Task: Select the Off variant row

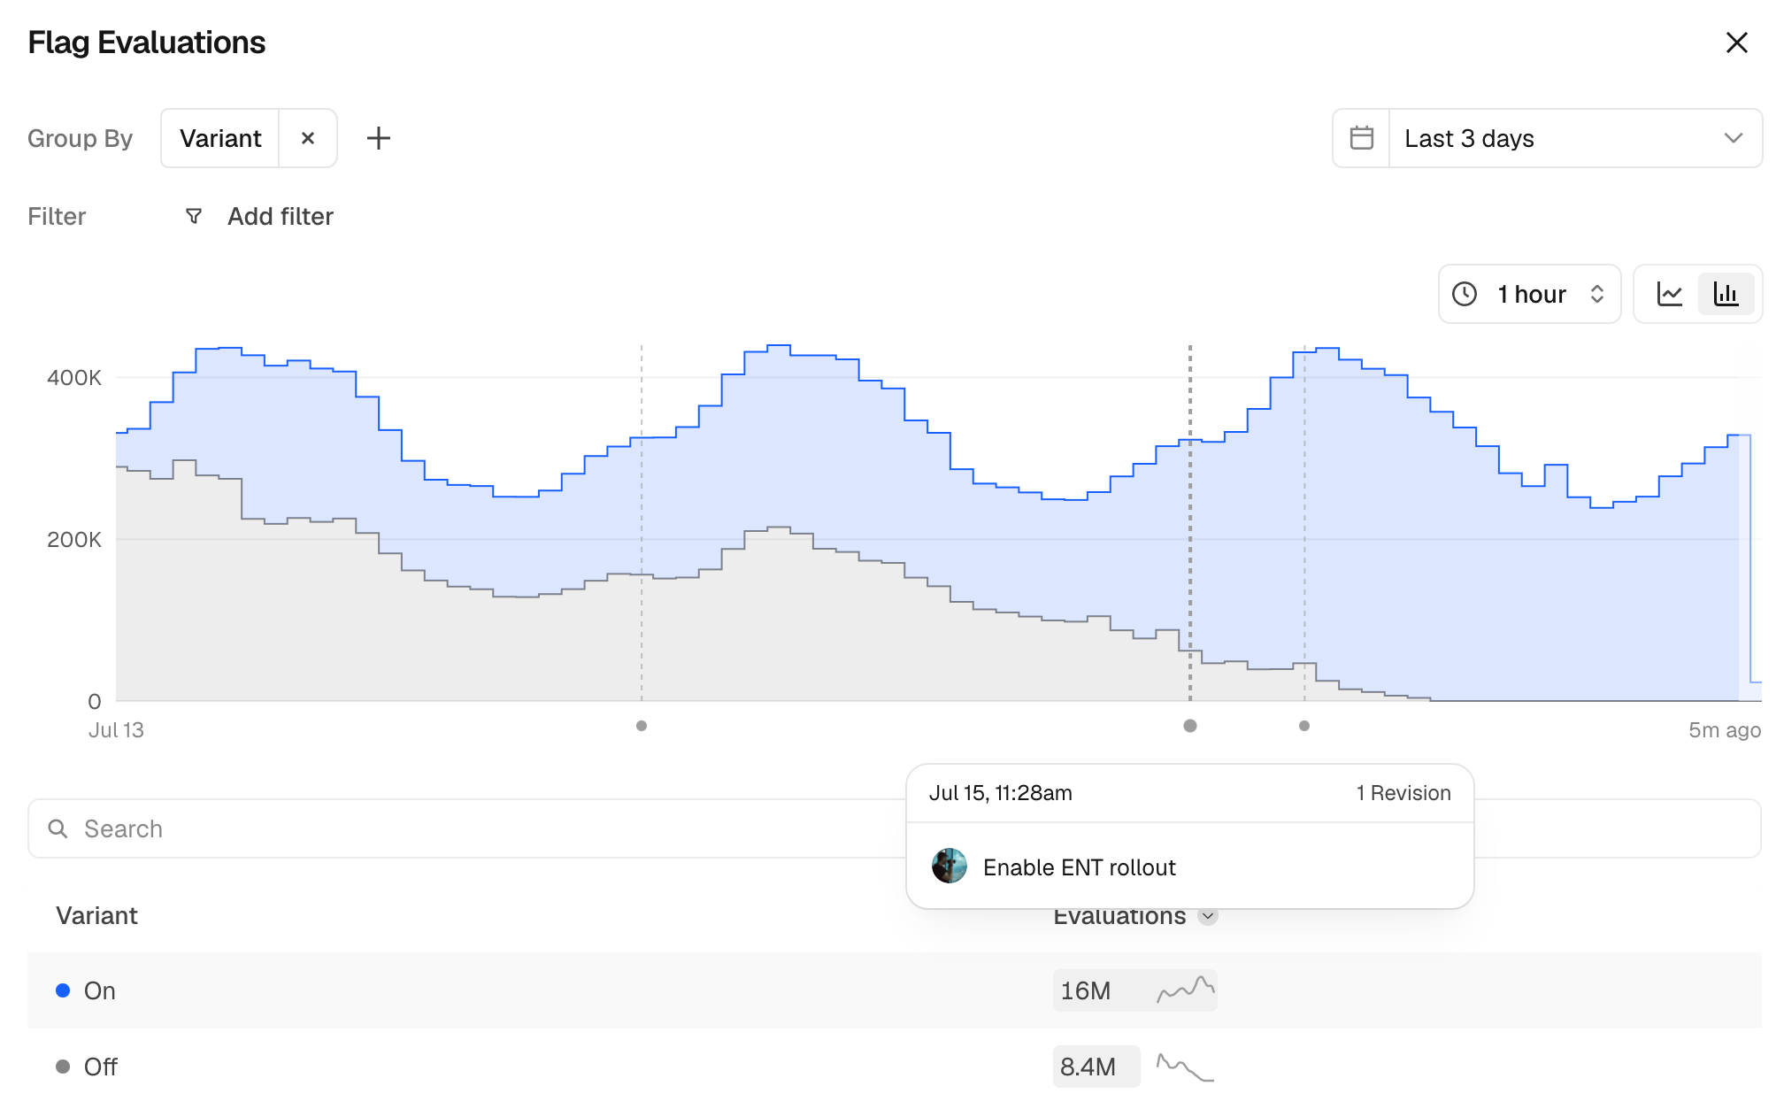Action: [x=894, y=1067]
